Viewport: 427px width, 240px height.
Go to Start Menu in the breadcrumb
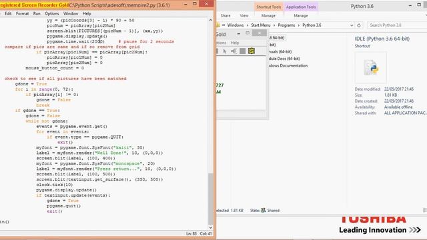(261, 25)
